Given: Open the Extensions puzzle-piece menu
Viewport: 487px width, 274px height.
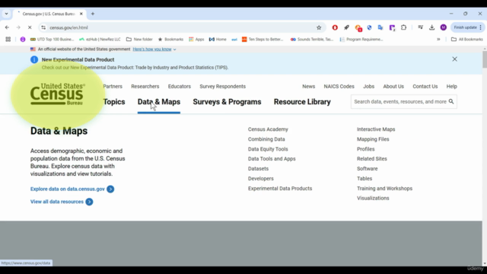Looking at the screenshot, I should click(403, 27).
